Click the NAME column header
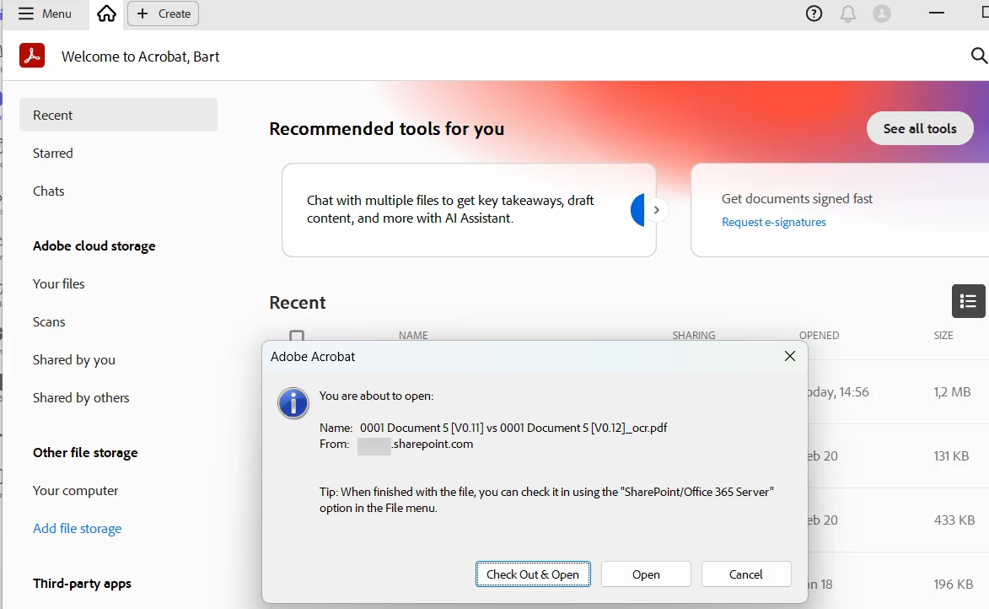The height and width of the screenshot is (609, 989). [413, 335]
